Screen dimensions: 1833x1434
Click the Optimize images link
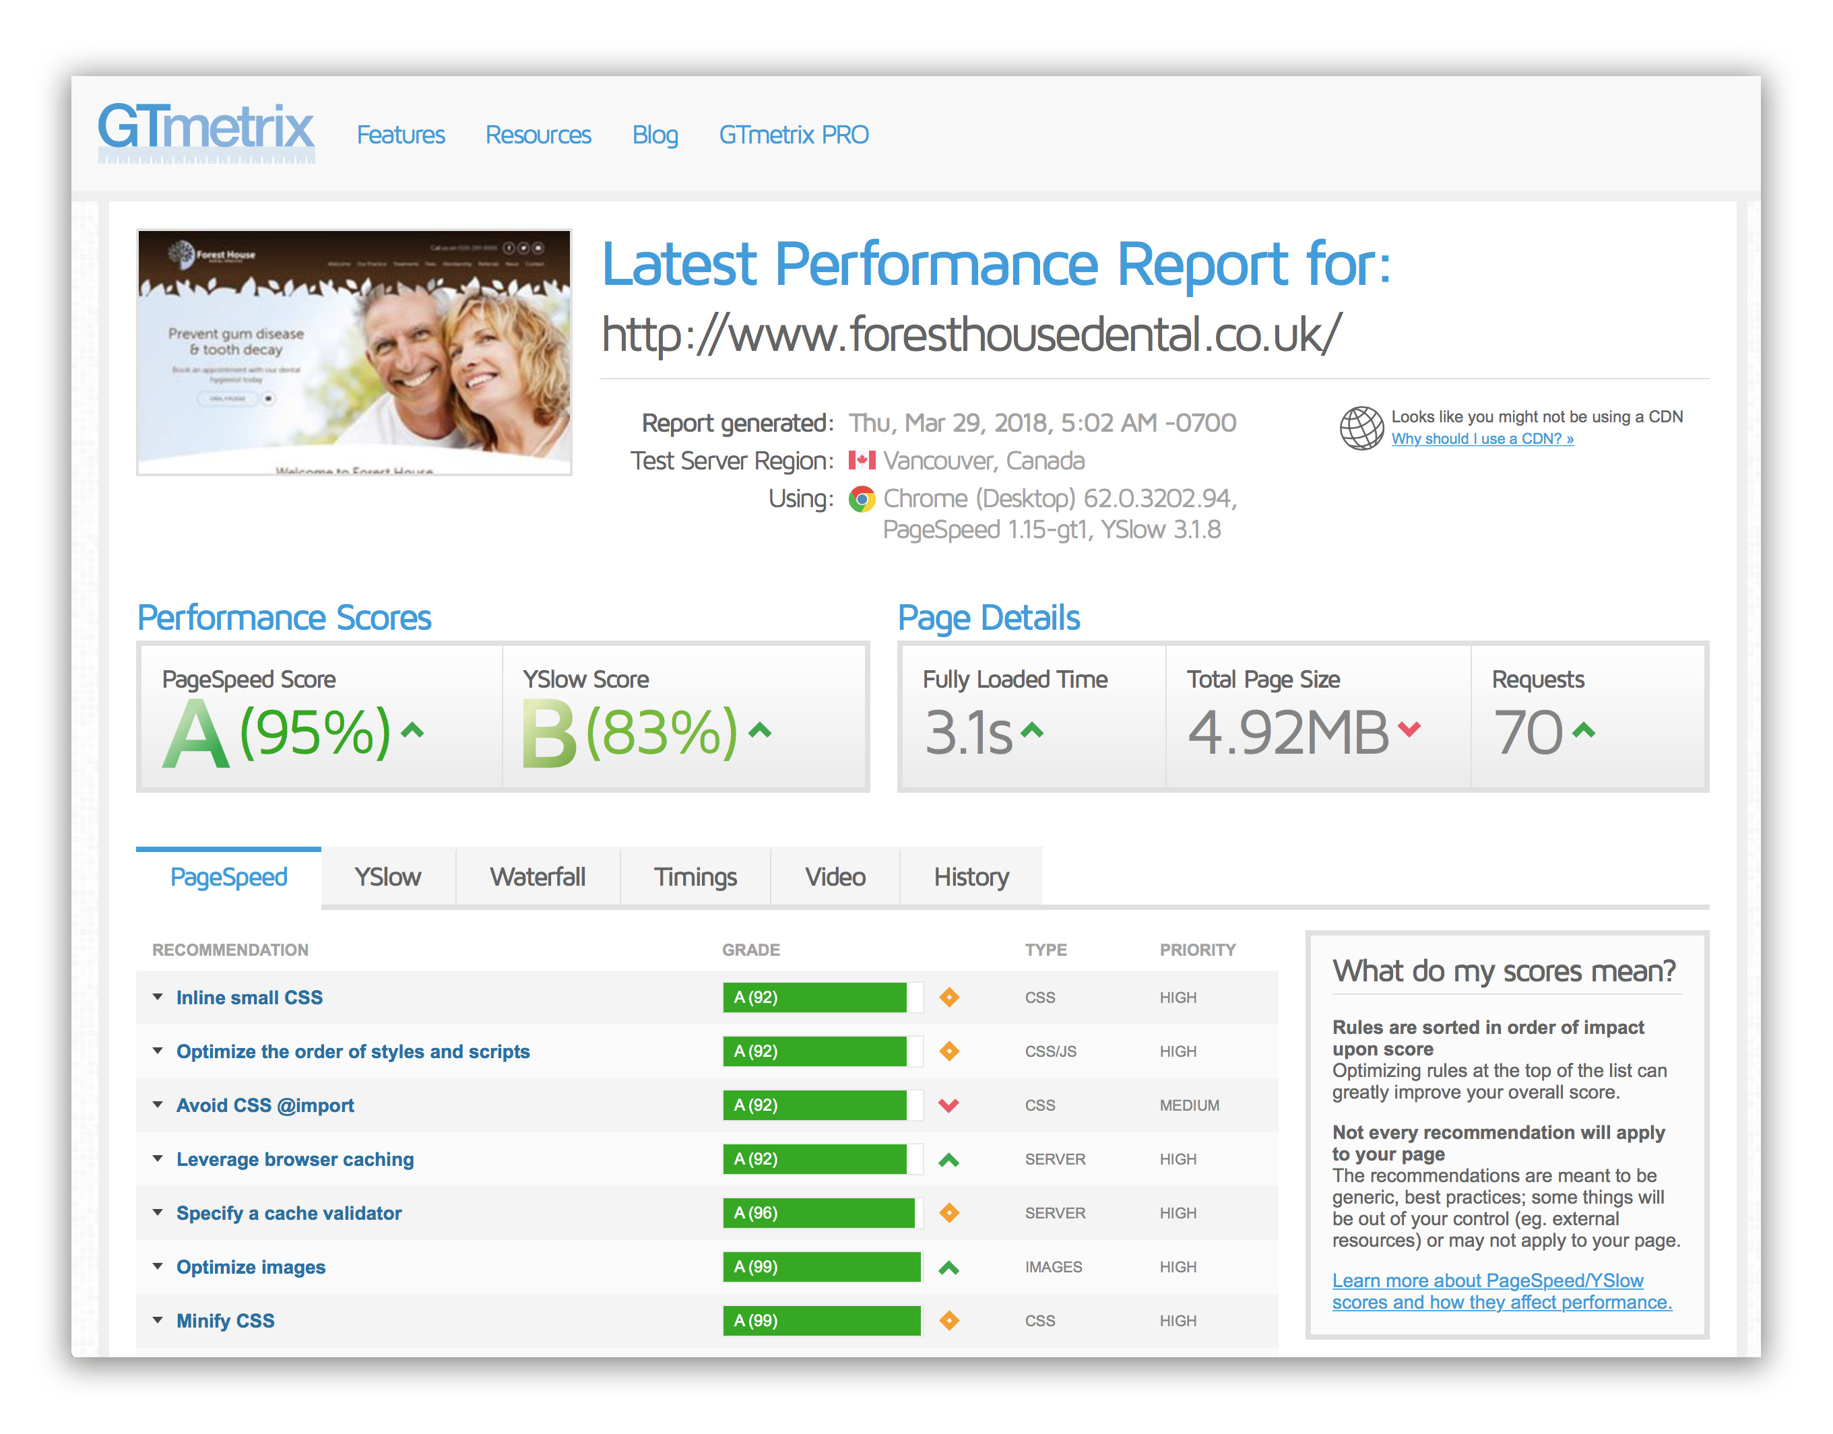pos(251,1266)
